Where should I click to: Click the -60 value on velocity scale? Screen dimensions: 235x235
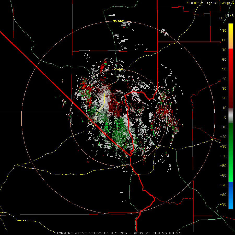pyautogui.click(x=223, y=175)
